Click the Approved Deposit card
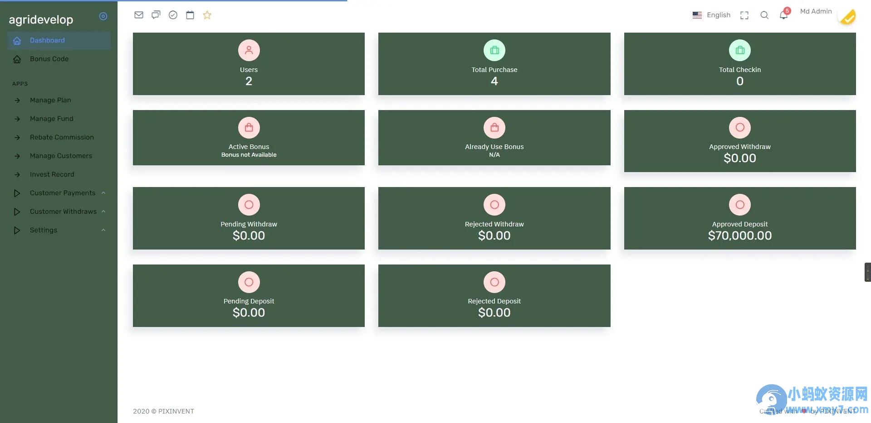 point(740,218)
